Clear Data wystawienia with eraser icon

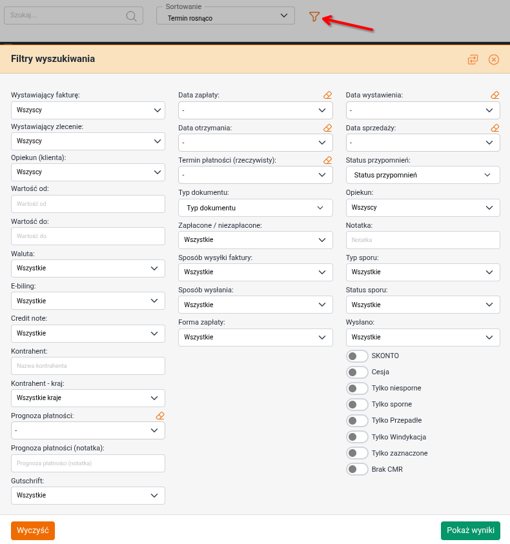[x=495, y=96]
